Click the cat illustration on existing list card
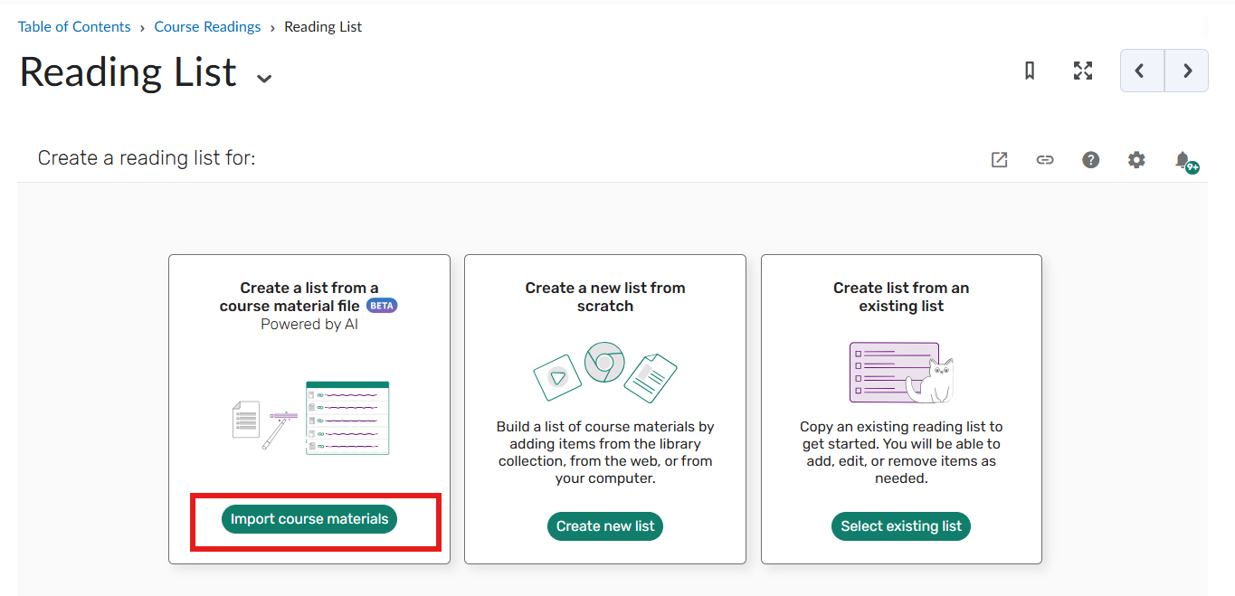1235x596 pixels. (x=932, y=380)
